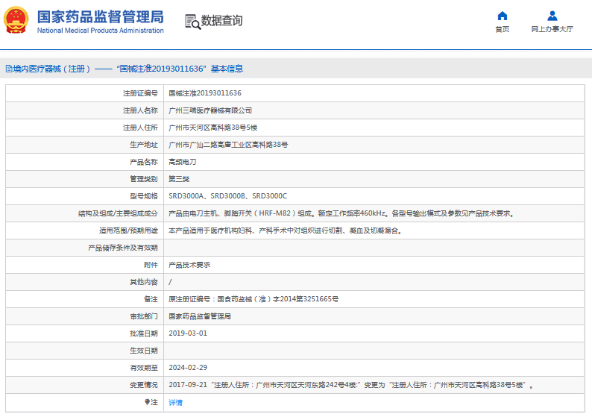Viewport: 592px width, 417px height.
Task: Click the national emblem logo
Action: (16, 20)
